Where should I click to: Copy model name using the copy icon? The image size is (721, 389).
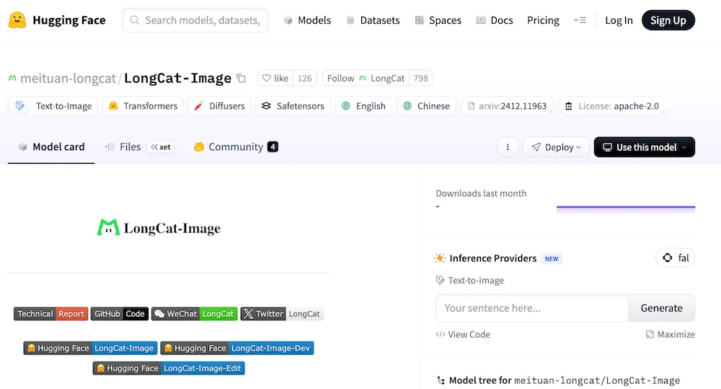point(242,79)
